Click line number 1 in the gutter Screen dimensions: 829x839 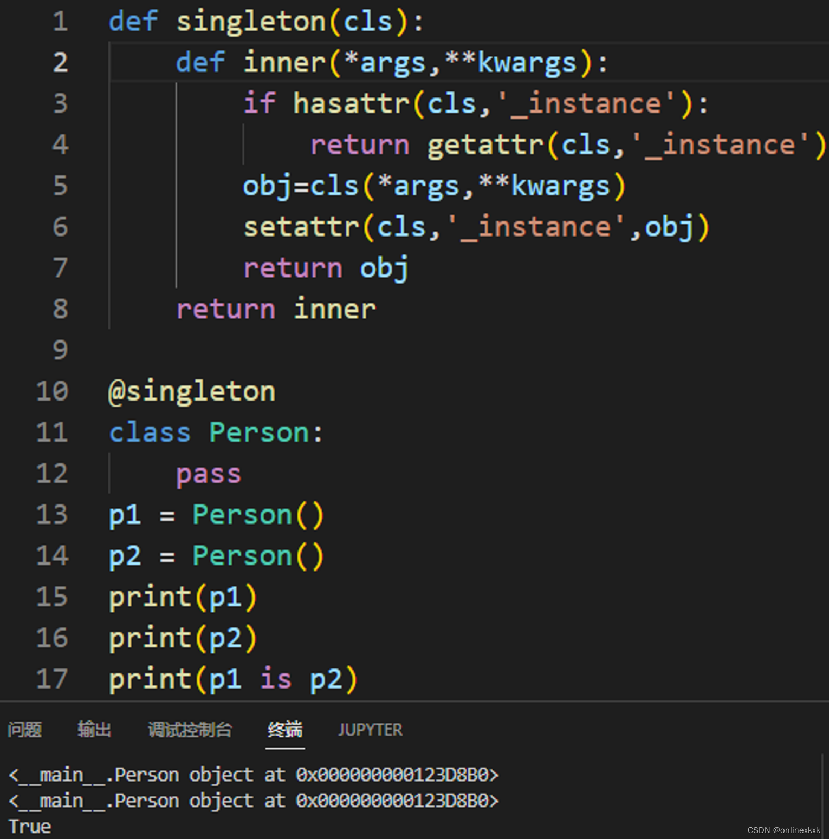[60, 22]
